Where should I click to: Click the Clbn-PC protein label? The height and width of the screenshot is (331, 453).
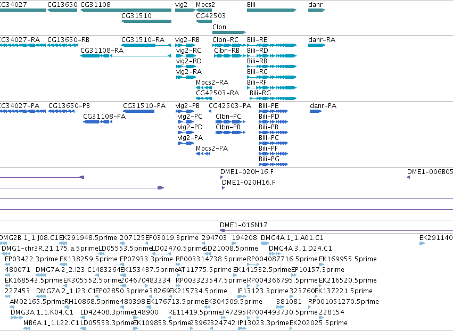click(x=228, y=117)
